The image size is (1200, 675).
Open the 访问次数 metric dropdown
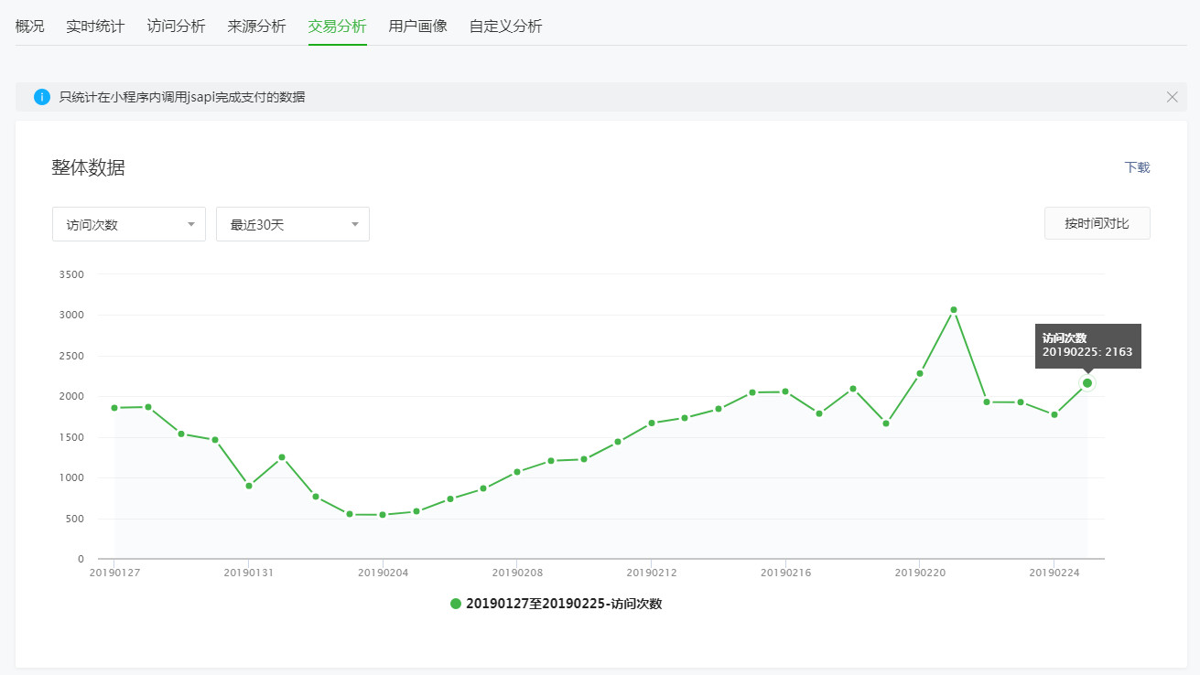click(128, 224)
